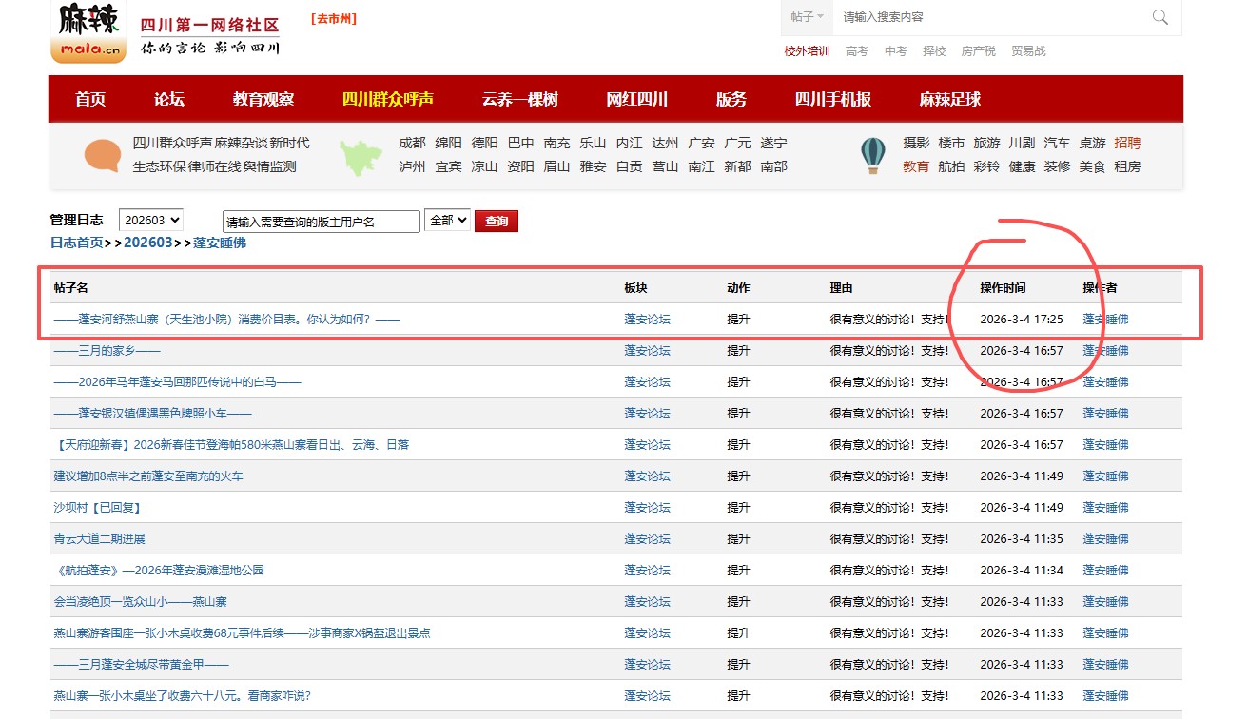This screenshot has width=1248, height=719.
Task: Click the Mala.cn site logo
Action: click(x=88, y=33)
